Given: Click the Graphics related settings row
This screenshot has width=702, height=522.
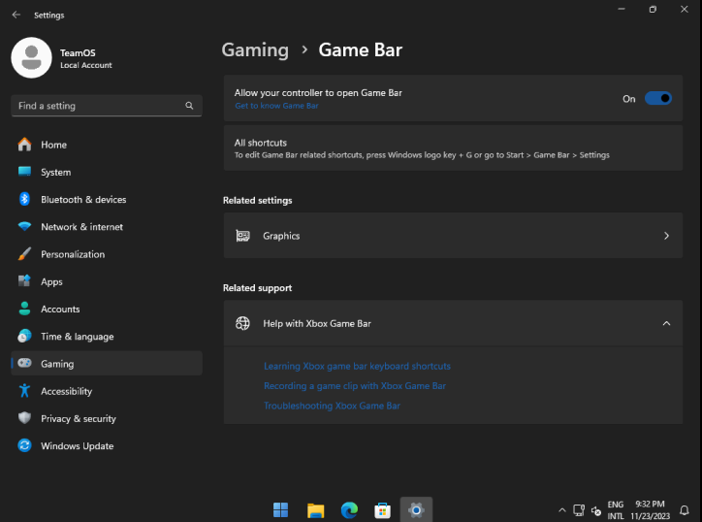Looking at the screenshot, I should point(453,236).
